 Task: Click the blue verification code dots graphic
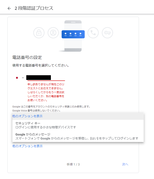point(73,34)
